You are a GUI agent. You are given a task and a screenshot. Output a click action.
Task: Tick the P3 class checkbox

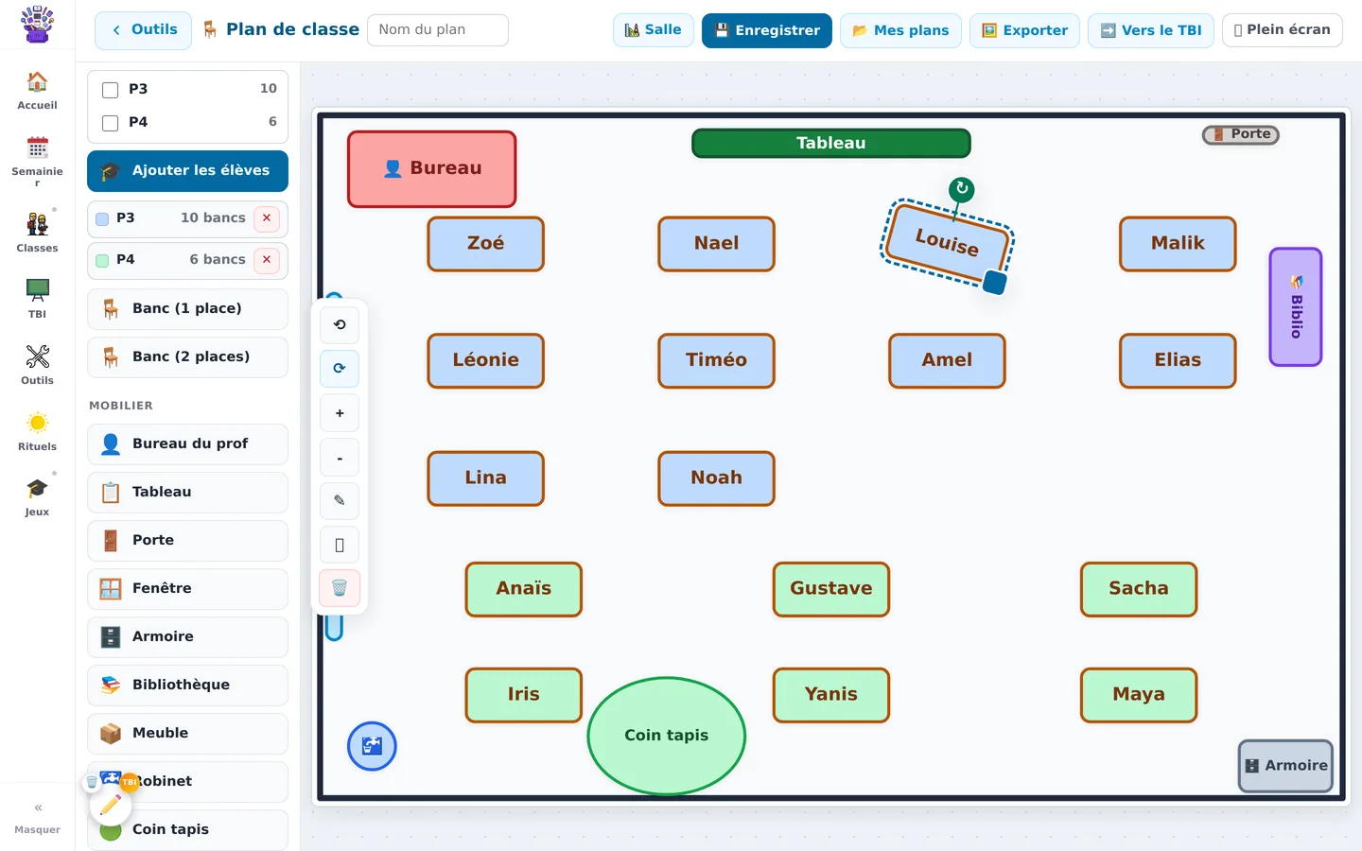pyautogui.click(x=111, y=90)
